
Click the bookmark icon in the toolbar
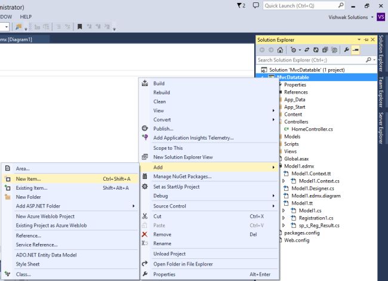79,27
